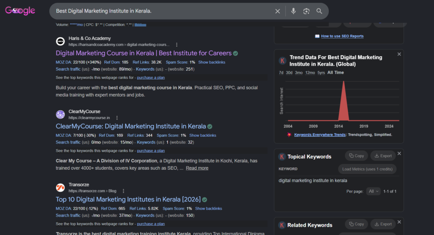
Task: Click digital marketing institute in kerala keyword
Action: pos(313,180)
